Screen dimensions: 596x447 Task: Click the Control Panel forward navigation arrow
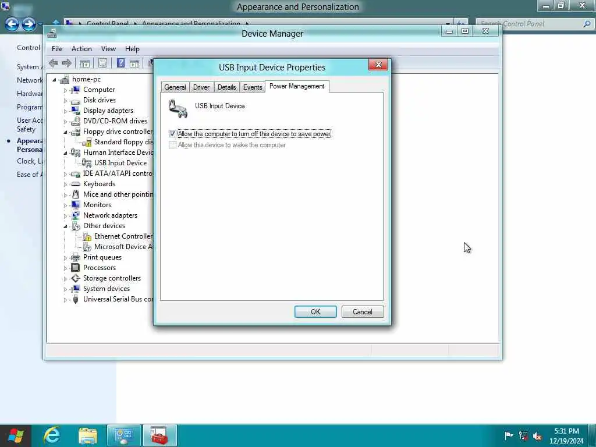point(29,24)
